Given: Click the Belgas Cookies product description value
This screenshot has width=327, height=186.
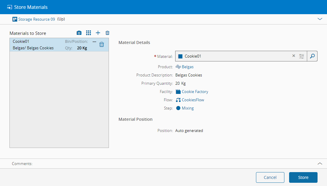Looking at the screenshot, I should point(189,75).
